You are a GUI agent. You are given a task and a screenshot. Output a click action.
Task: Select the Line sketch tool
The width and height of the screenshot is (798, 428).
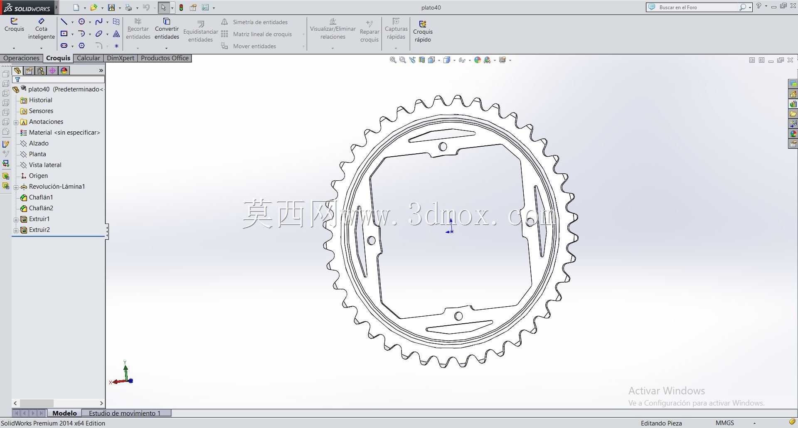(x=64, y=22)
